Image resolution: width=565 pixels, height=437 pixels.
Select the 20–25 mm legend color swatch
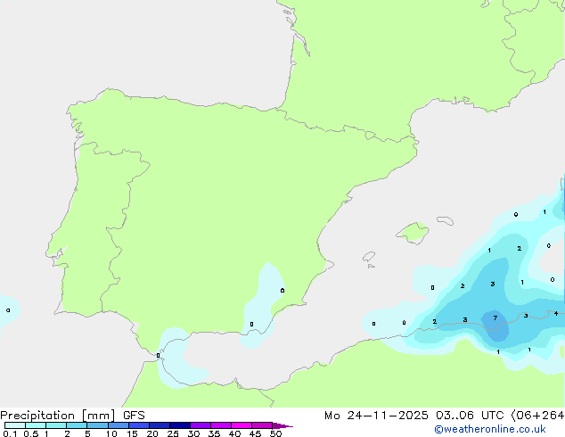[160, 425]
